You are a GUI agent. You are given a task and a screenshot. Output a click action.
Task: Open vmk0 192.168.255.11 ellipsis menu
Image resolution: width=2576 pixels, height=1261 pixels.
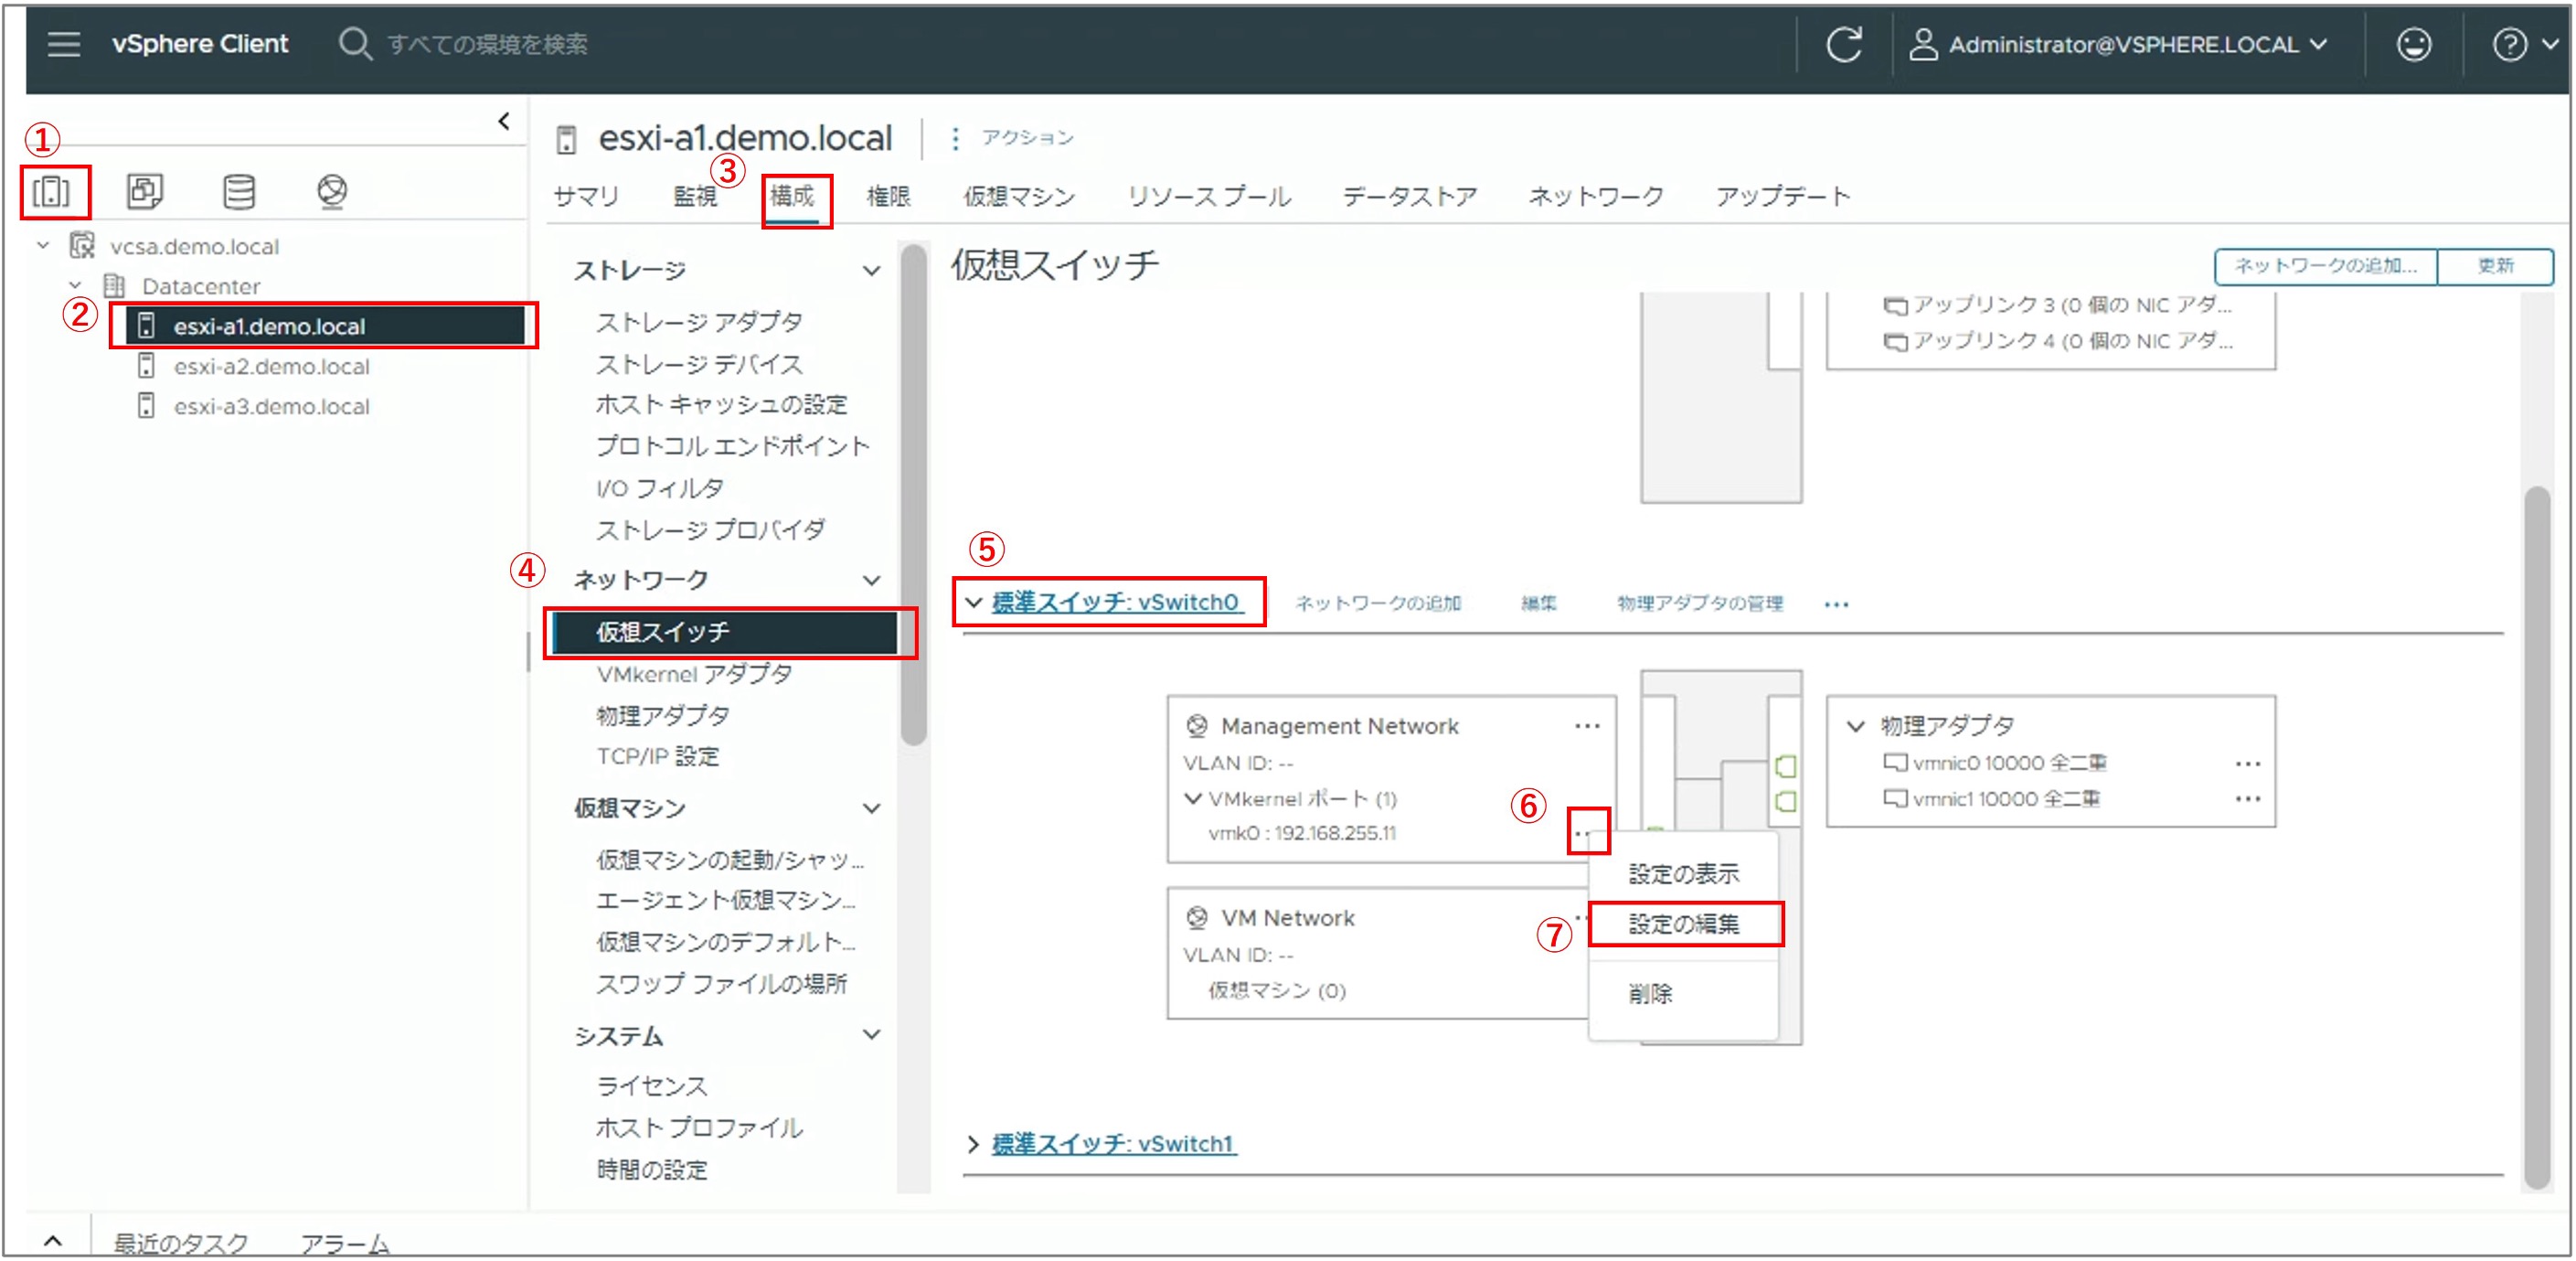click(x=1587, y=831)
